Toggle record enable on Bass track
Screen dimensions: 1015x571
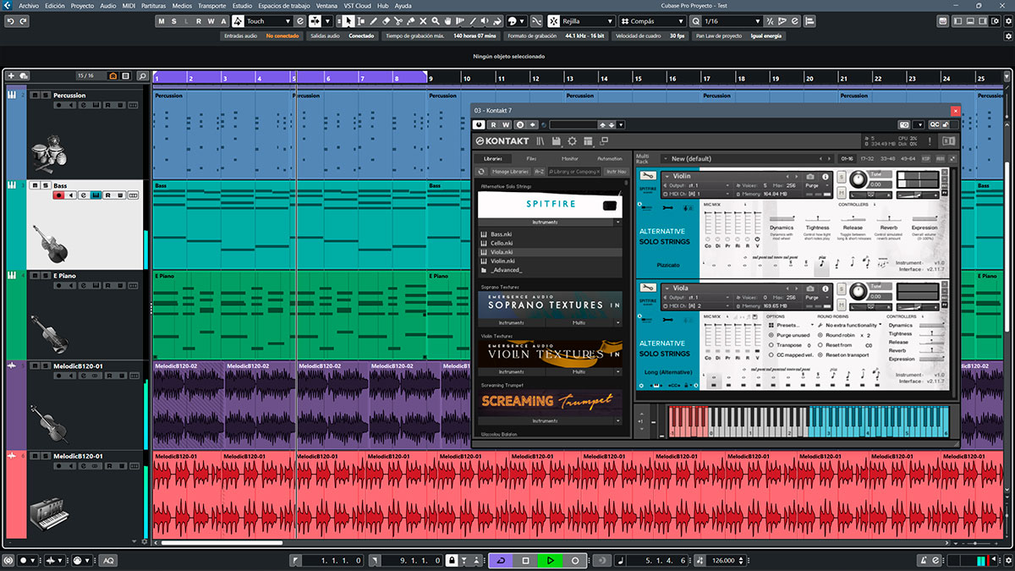click(58, 196)
